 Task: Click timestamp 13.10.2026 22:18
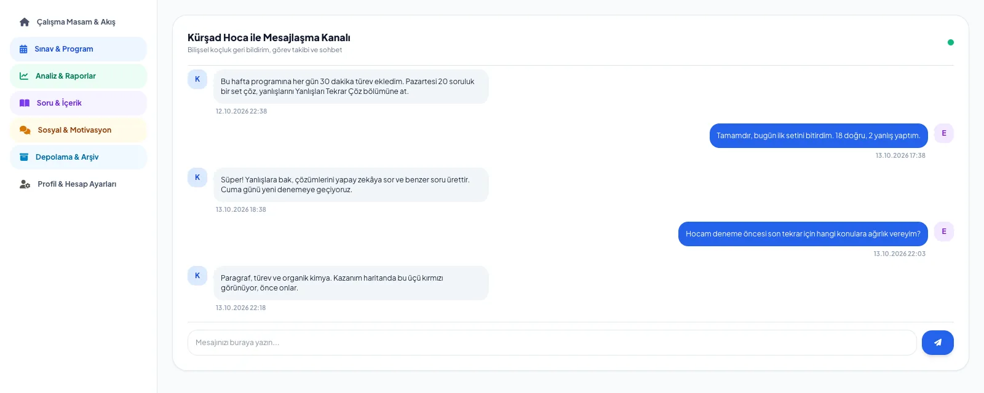pyautogui.click(x=240, y=308)
